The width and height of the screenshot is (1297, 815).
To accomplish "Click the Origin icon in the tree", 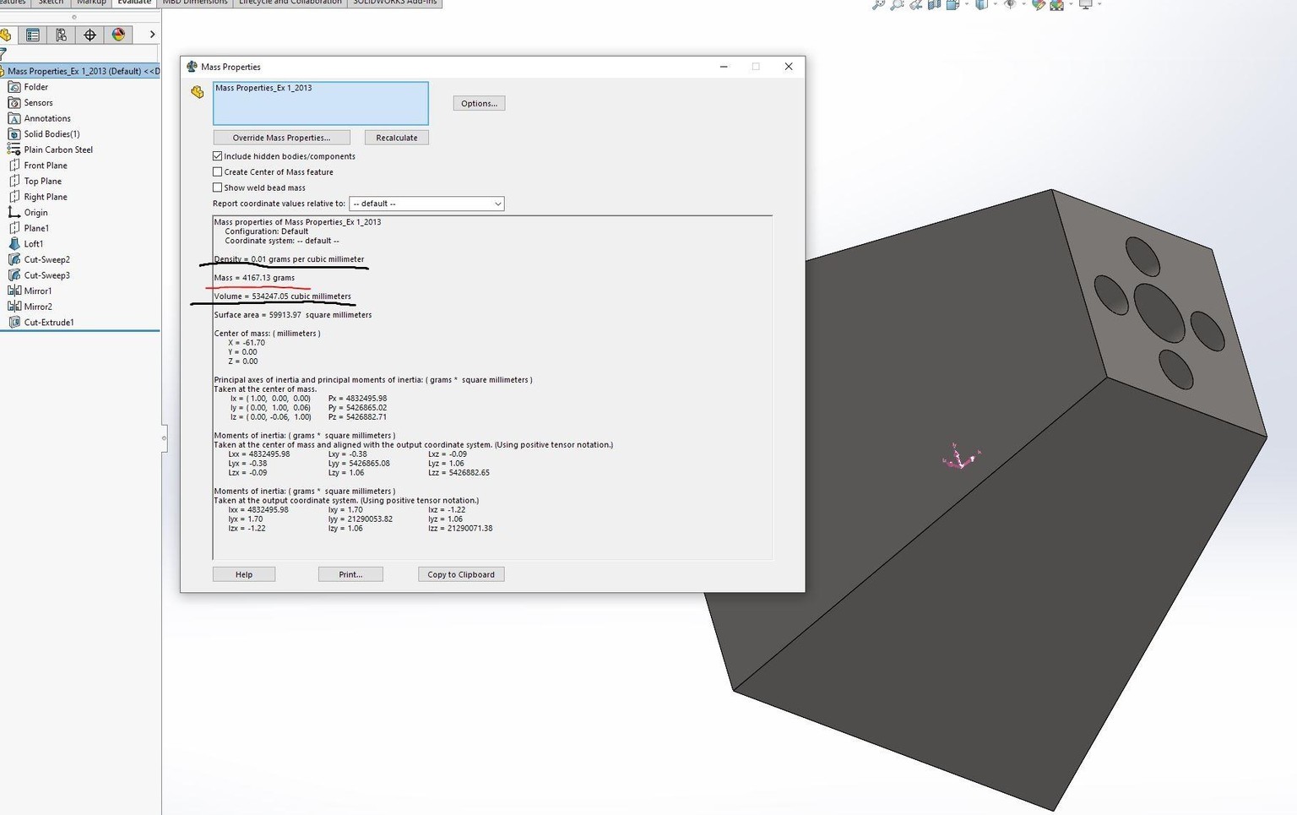I will click(x=14, y=213).
